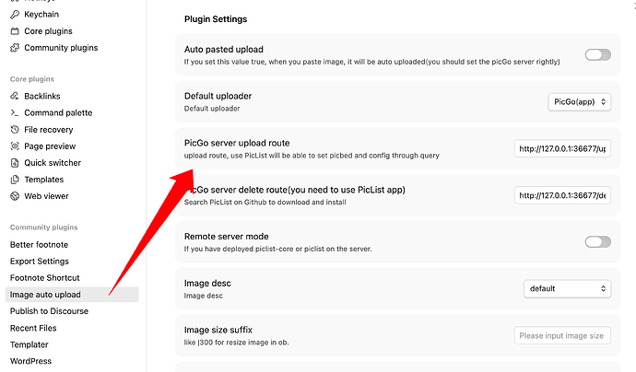Open the Default uploader PicGo(app) dropdown
The image size is (636, 372).
point(579,101)
